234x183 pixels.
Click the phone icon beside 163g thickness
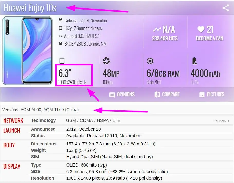click(x=60, y=28)
